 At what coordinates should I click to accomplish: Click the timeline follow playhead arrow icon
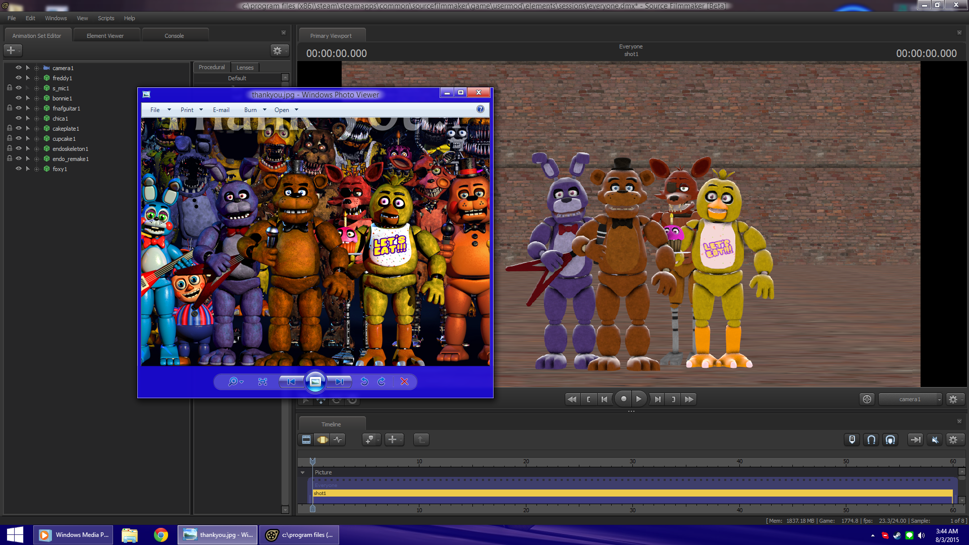coord(915,440)
